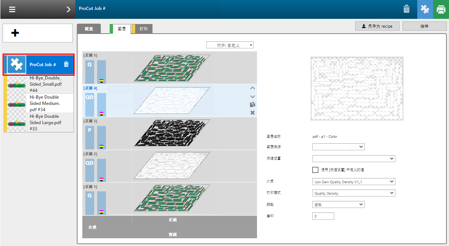
Task: Click the puzzle piece icon in header
Action: (x=425, y=9)
